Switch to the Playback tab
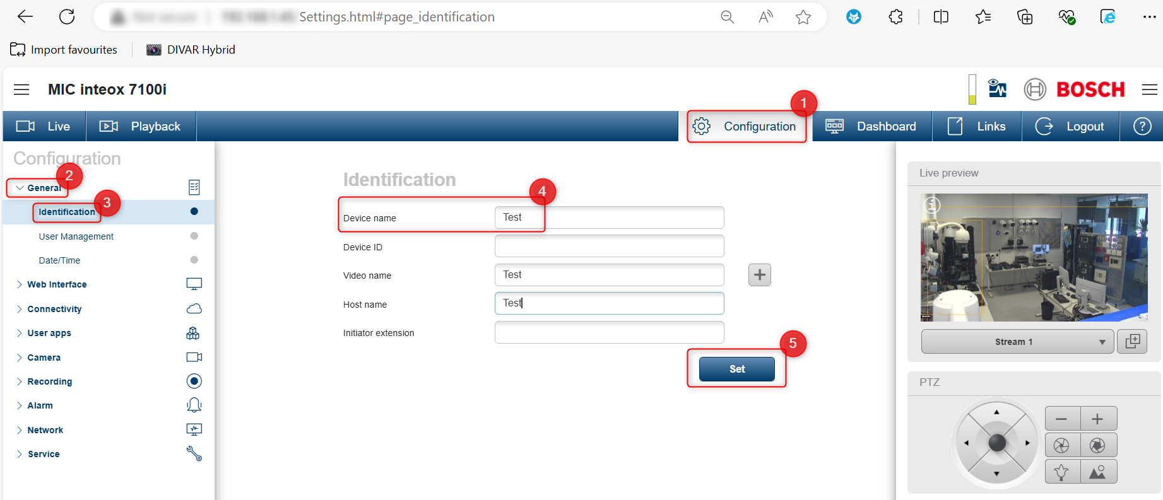1163x500 pixels. (x=141, y=126)
